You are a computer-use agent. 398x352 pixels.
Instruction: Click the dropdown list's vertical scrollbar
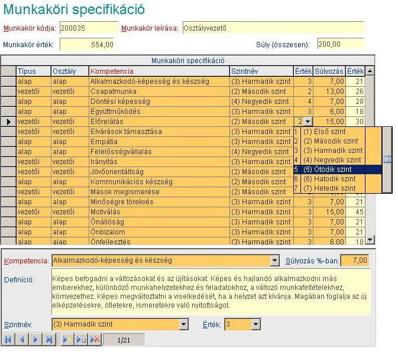(x=387, y=159)
